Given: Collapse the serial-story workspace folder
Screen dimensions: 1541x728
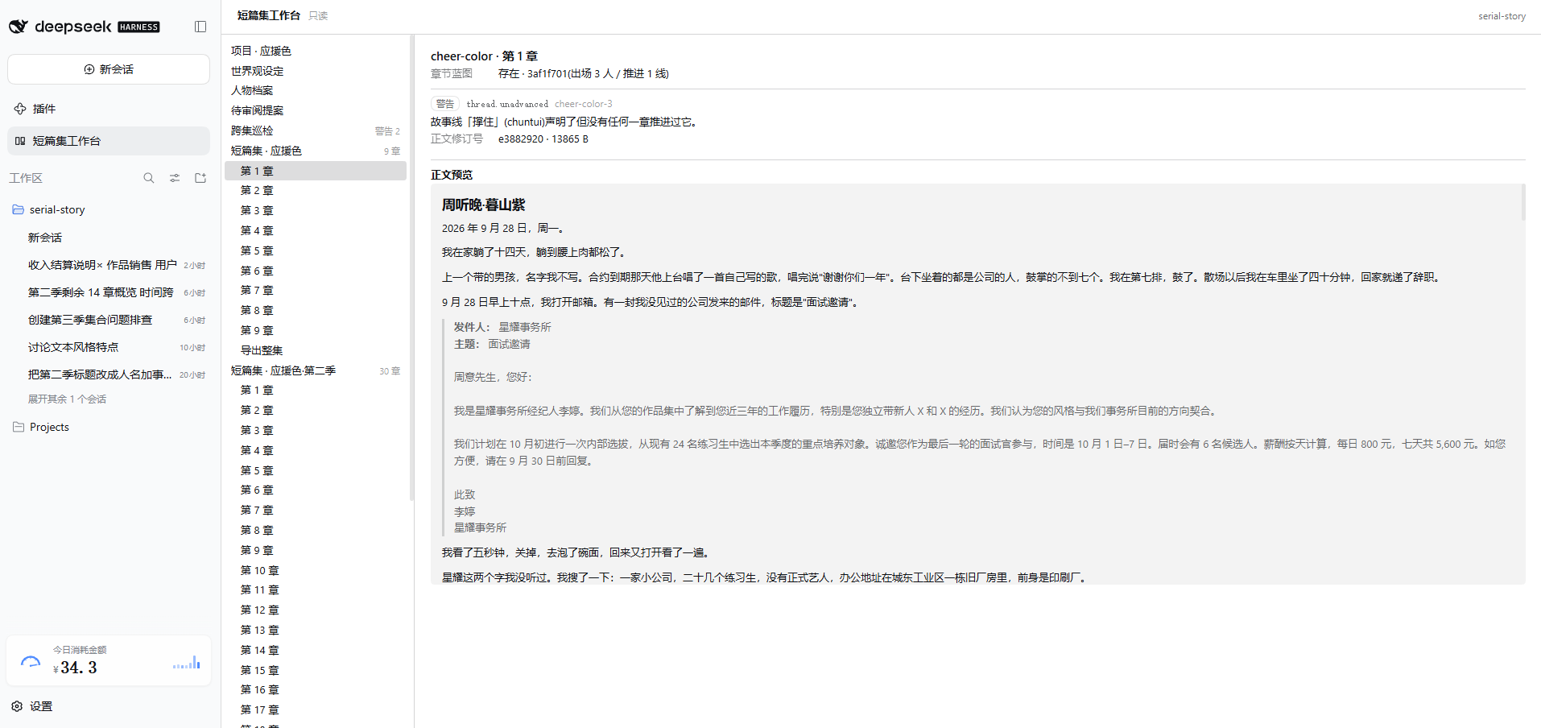Looking at the screenshot, I should (x=109, y=209).
